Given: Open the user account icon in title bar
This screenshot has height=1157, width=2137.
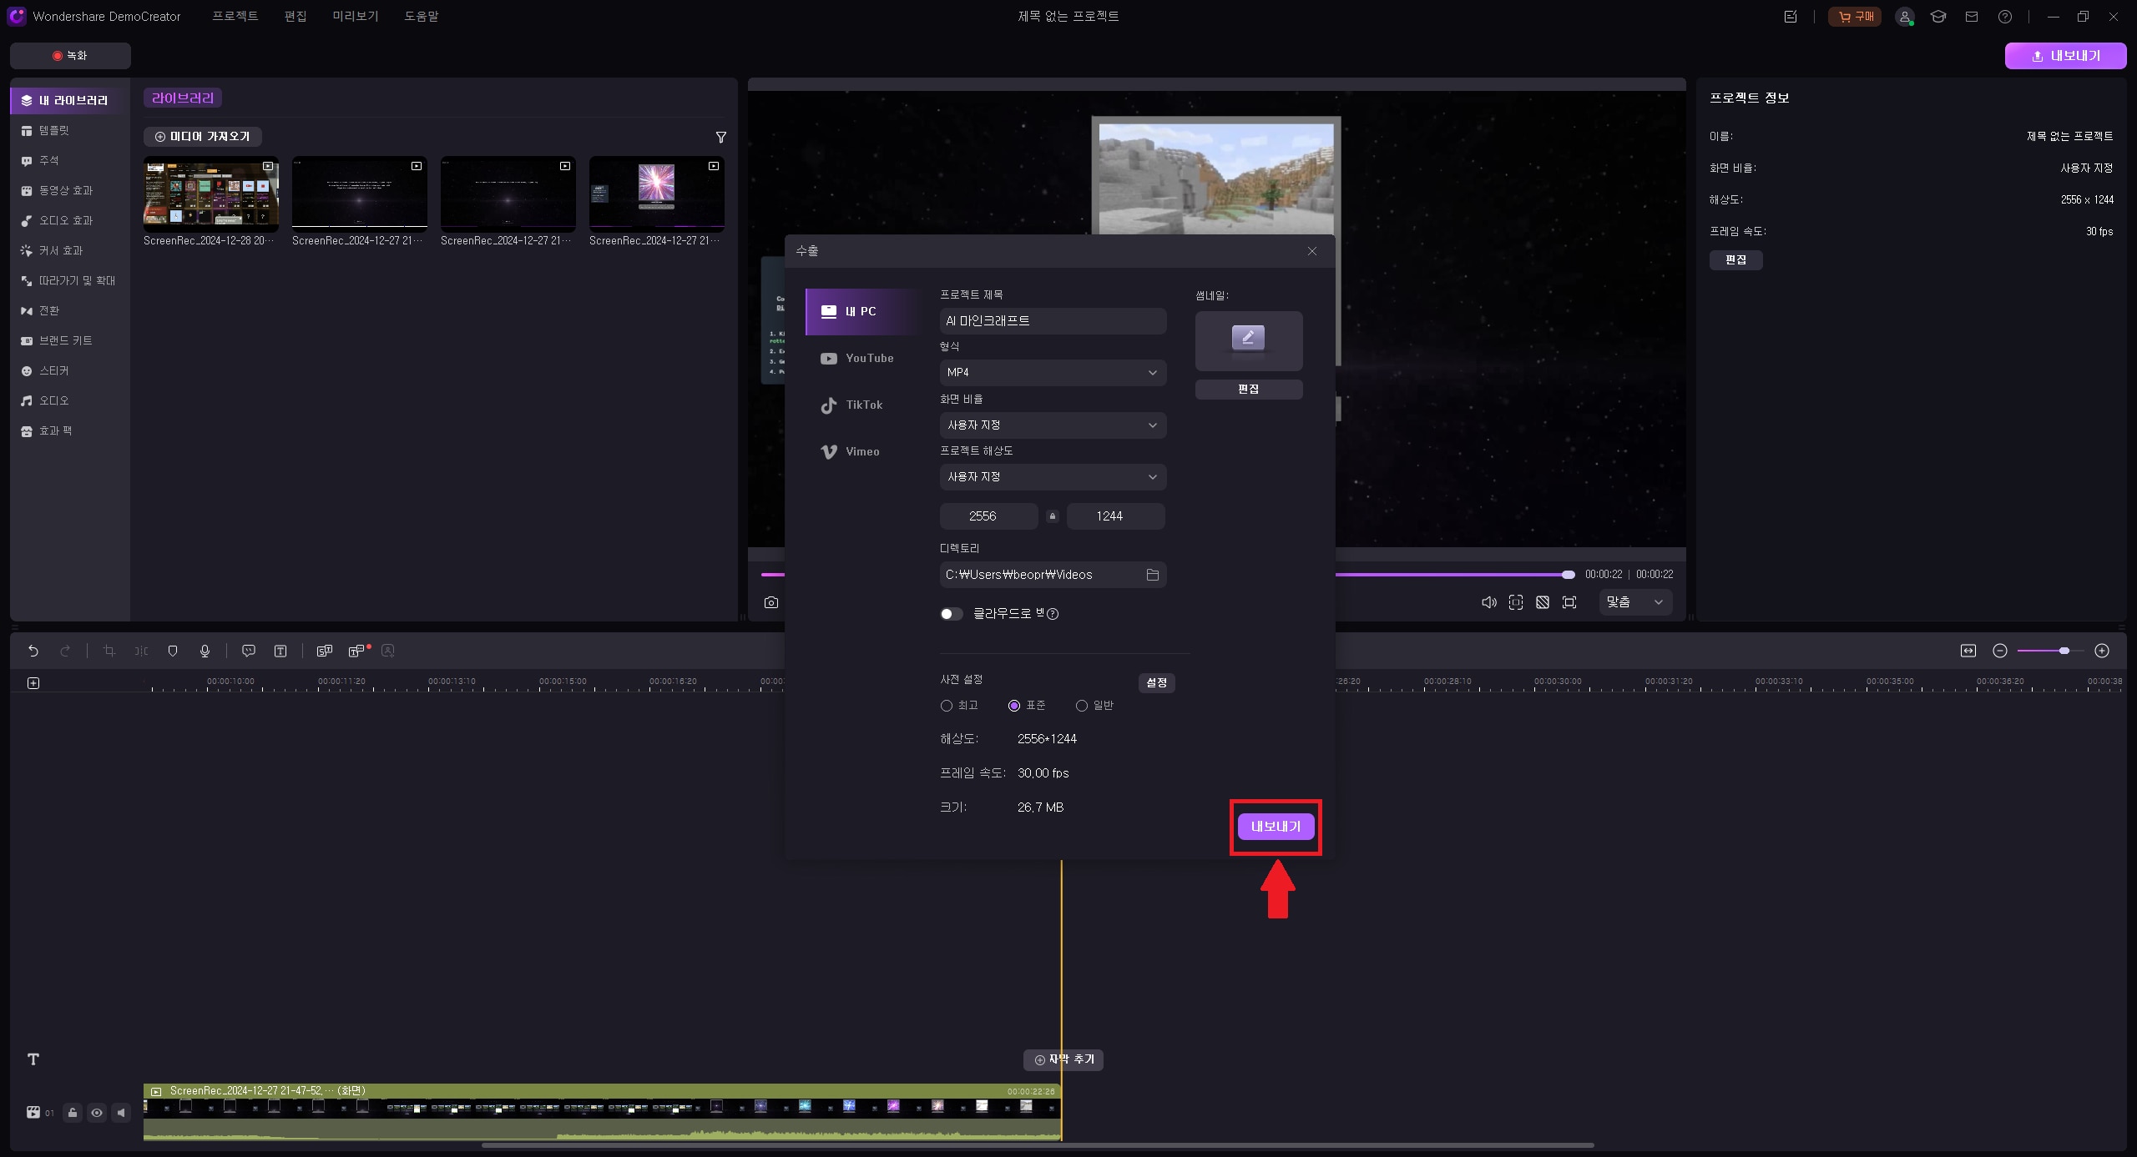Looking at the screenshot, I should click(x=1905, y=17).
